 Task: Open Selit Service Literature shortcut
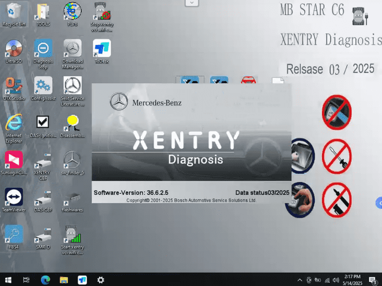tap(72, 91)
